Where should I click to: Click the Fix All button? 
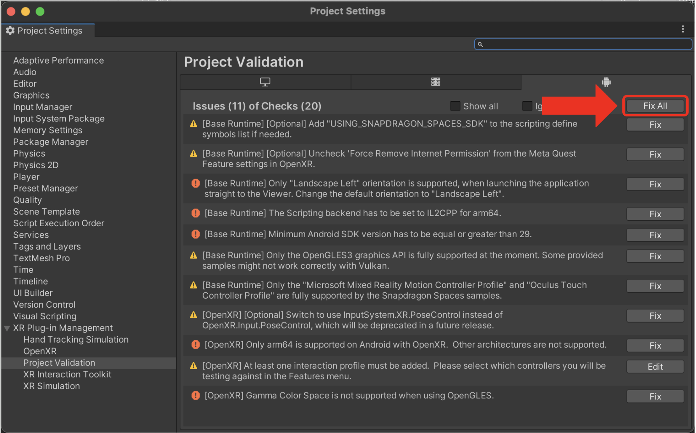pyautogui.click(x=655, y=106)
